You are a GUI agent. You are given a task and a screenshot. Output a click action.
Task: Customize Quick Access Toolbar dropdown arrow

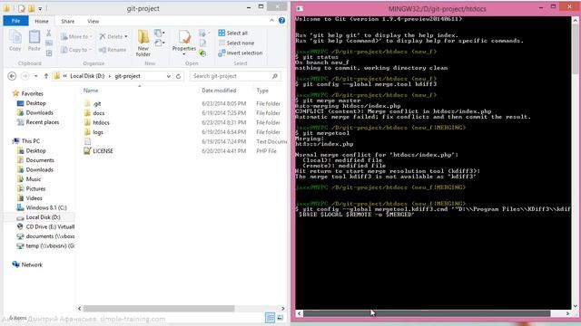[40, 8]
